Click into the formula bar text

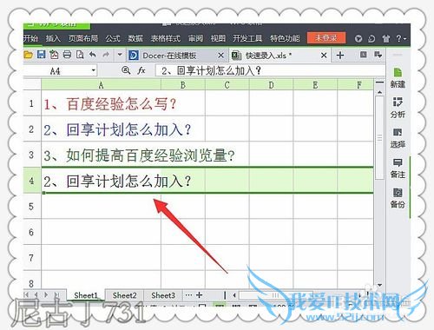[269, 71]
